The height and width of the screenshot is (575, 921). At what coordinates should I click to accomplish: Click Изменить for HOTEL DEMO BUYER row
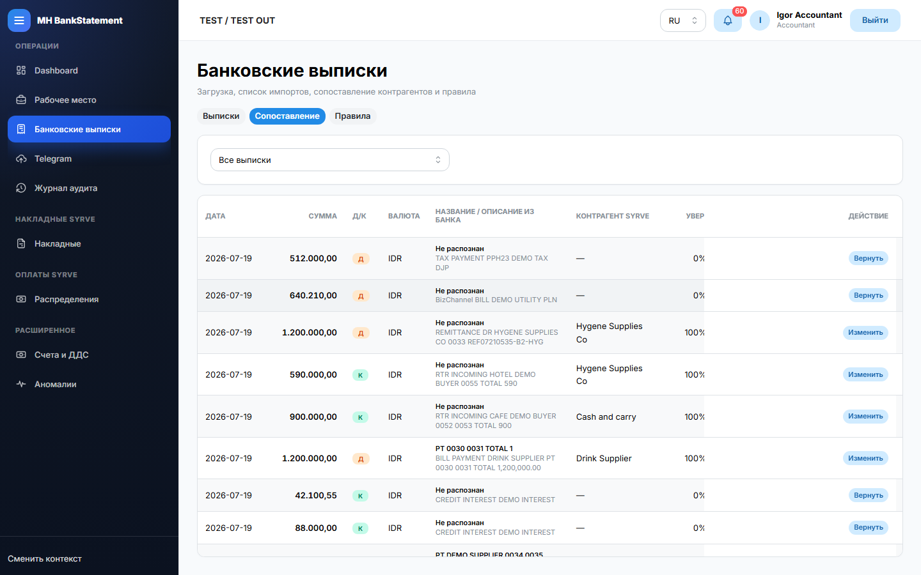click(x=865, y=374)
